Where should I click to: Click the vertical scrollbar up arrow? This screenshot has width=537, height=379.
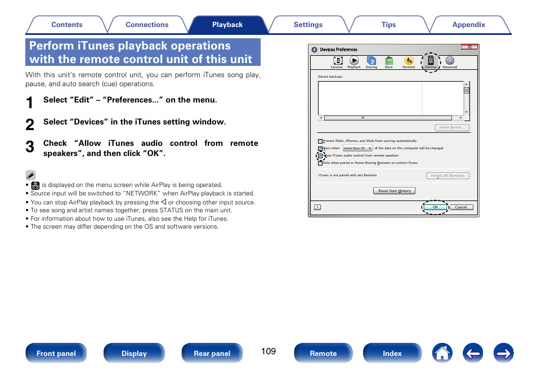(466, 84)
